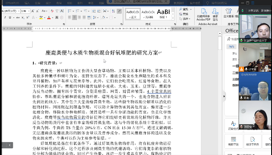Apply superscript formatting
The height and width of the screenshot is (155, 272).
(x=28, y=17)
